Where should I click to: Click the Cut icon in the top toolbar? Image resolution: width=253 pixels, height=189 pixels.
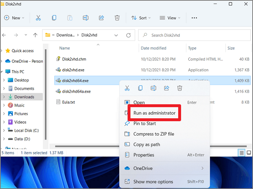click(38, 18)
